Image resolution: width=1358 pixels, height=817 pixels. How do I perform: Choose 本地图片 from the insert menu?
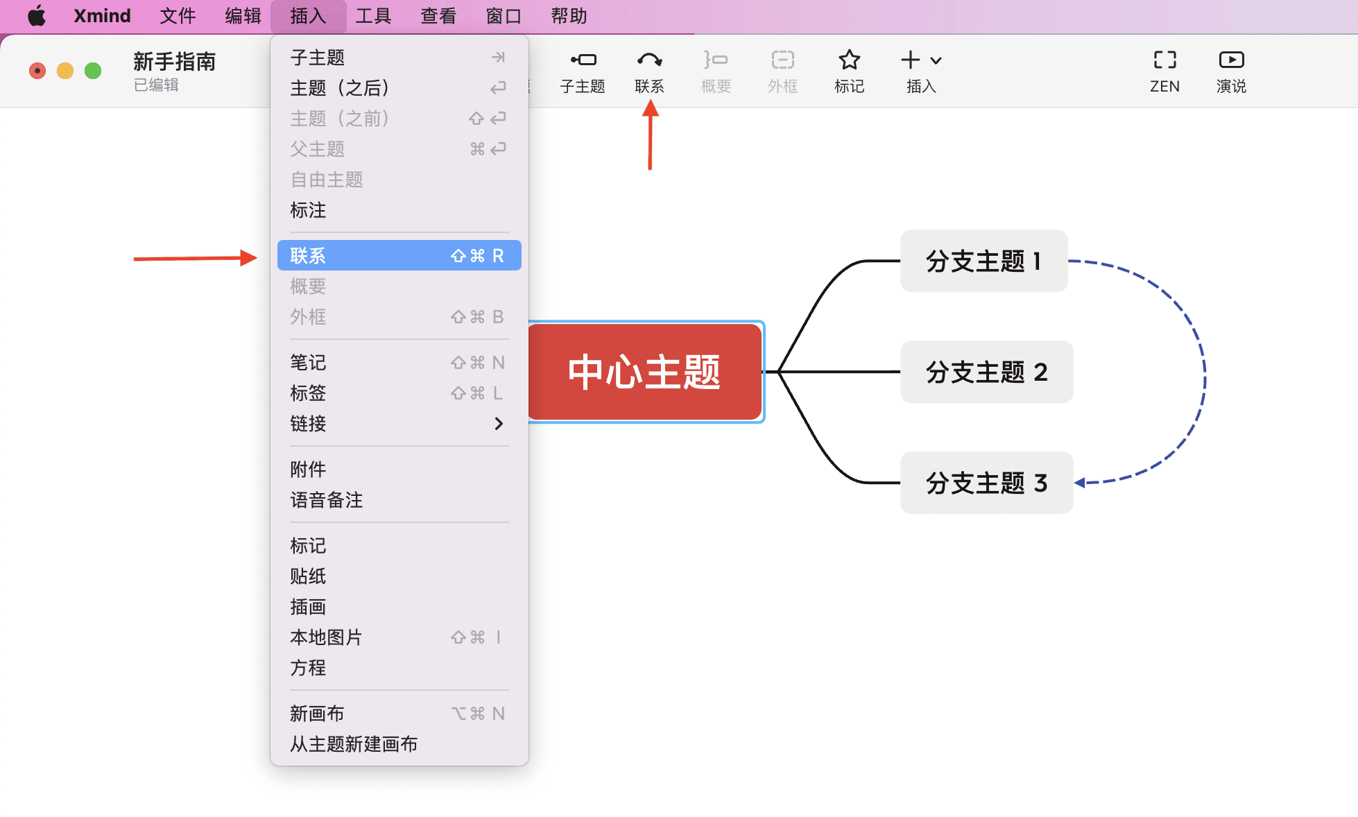(326, 637)
